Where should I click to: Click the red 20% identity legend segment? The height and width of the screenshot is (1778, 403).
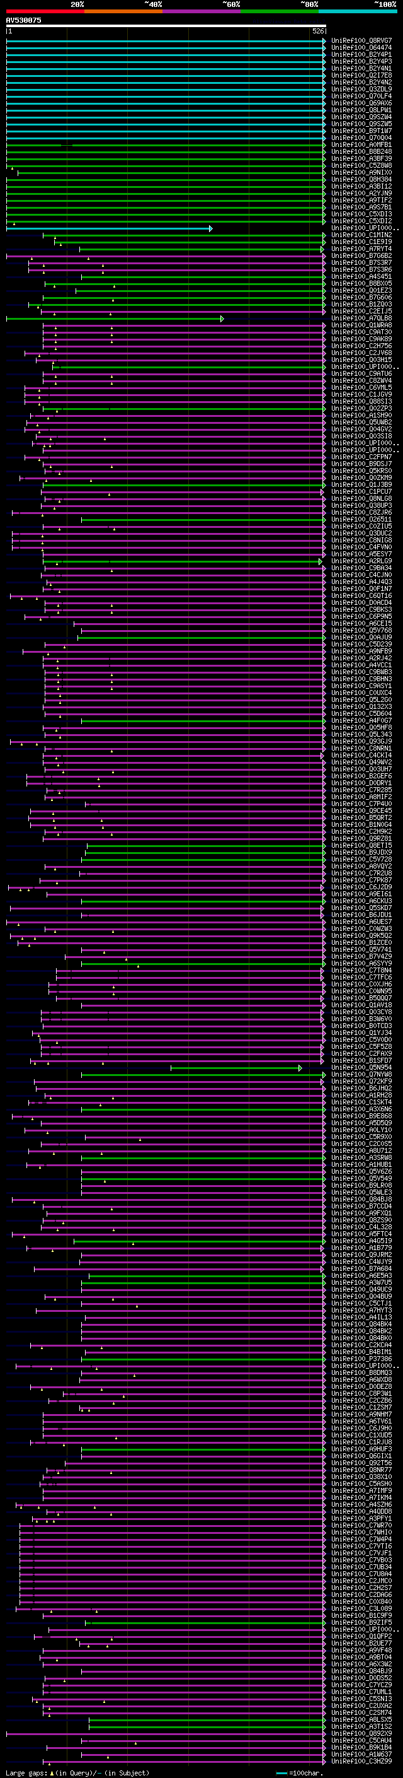point(45,11)
